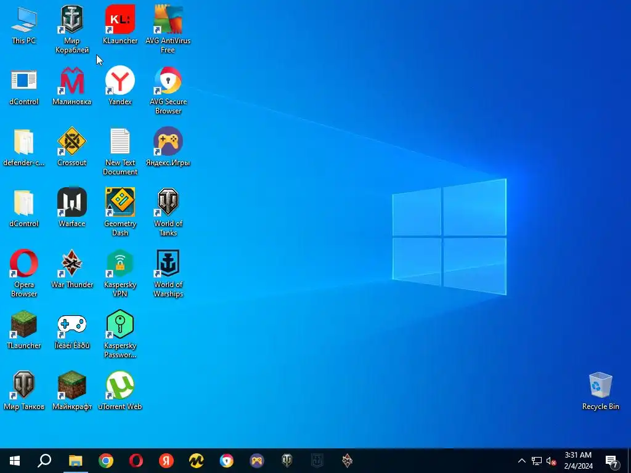Select the Crossout game shortcut
Viewport: 631px width, 473px height.
point(72,148)
